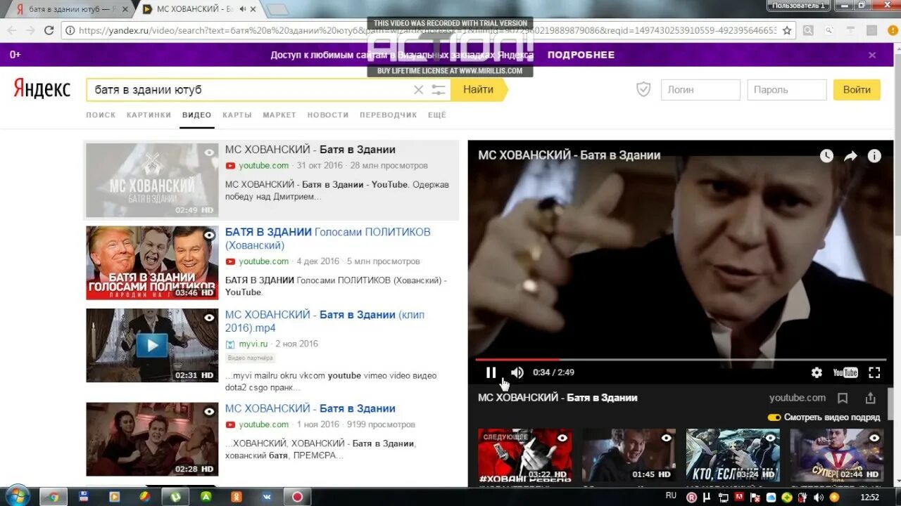Close the purple Yandex promo banner
This screenshot has height=506, width=901.
pyautogui.click(x=872, y=55)
